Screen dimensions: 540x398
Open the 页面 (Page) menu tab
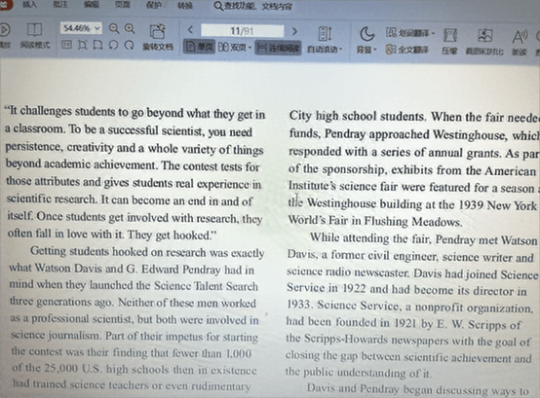(122, 5)
